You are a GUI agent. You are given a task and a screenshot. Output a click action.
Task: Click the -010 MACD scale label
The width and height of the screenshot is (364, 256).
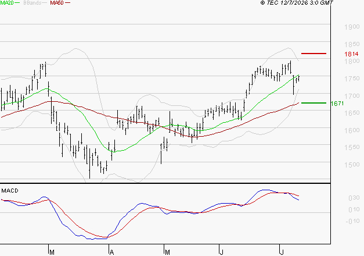[x=352, y=221]
